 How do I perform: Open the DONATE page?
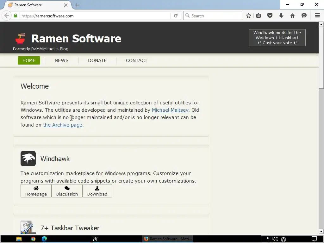pos(97,60)
